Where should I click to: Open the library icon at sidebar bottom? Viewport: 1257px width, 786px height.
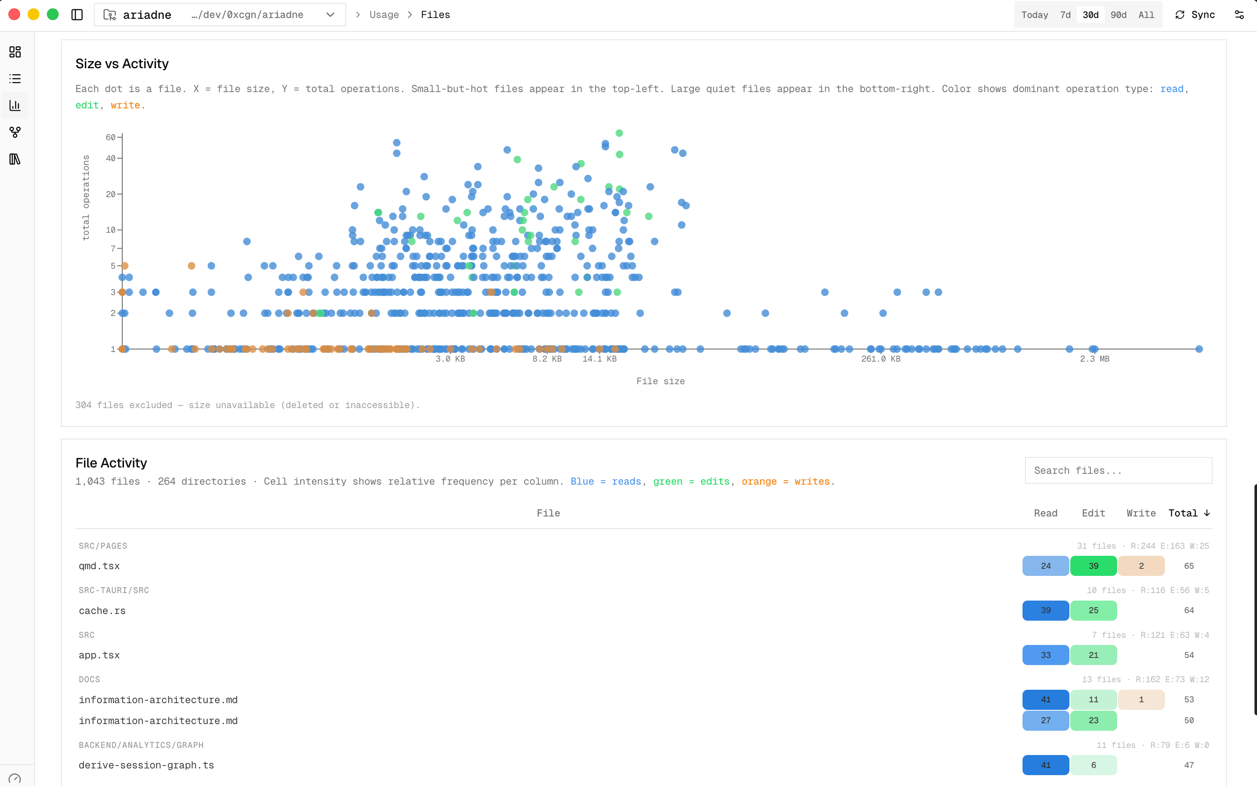click(x=15, y=159)
